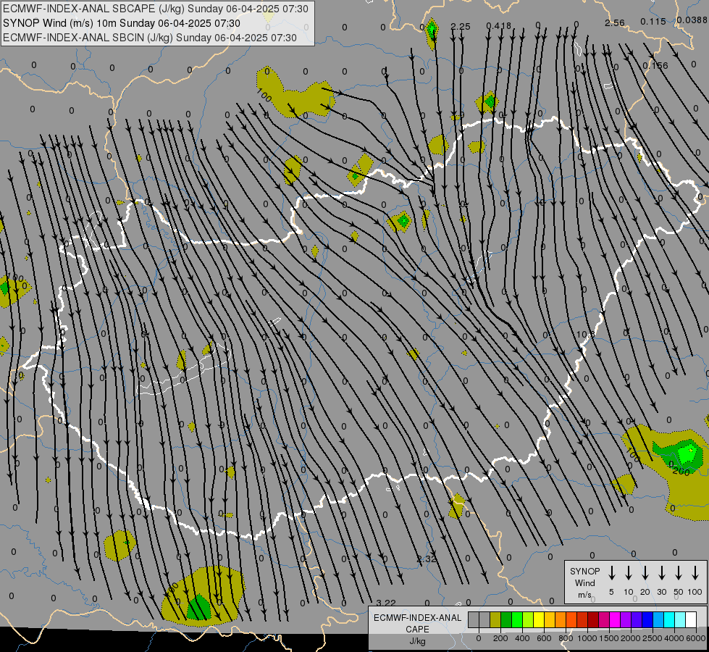
Task: Click the 3.22 value on the map
Action: (x=386, y=603)
